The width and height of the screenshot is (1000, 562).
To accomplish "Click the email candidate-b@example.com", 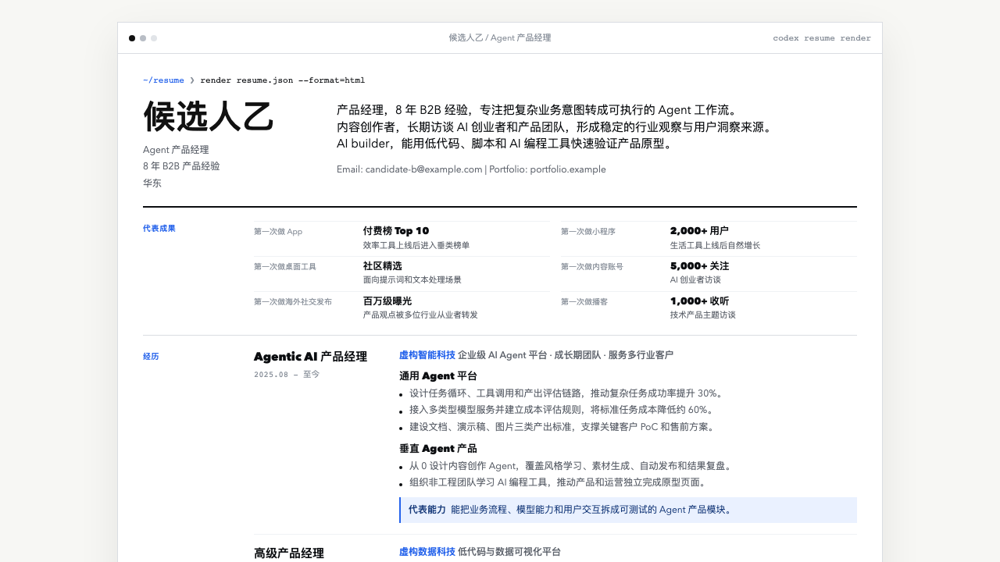I will click(x=423, y=169).
